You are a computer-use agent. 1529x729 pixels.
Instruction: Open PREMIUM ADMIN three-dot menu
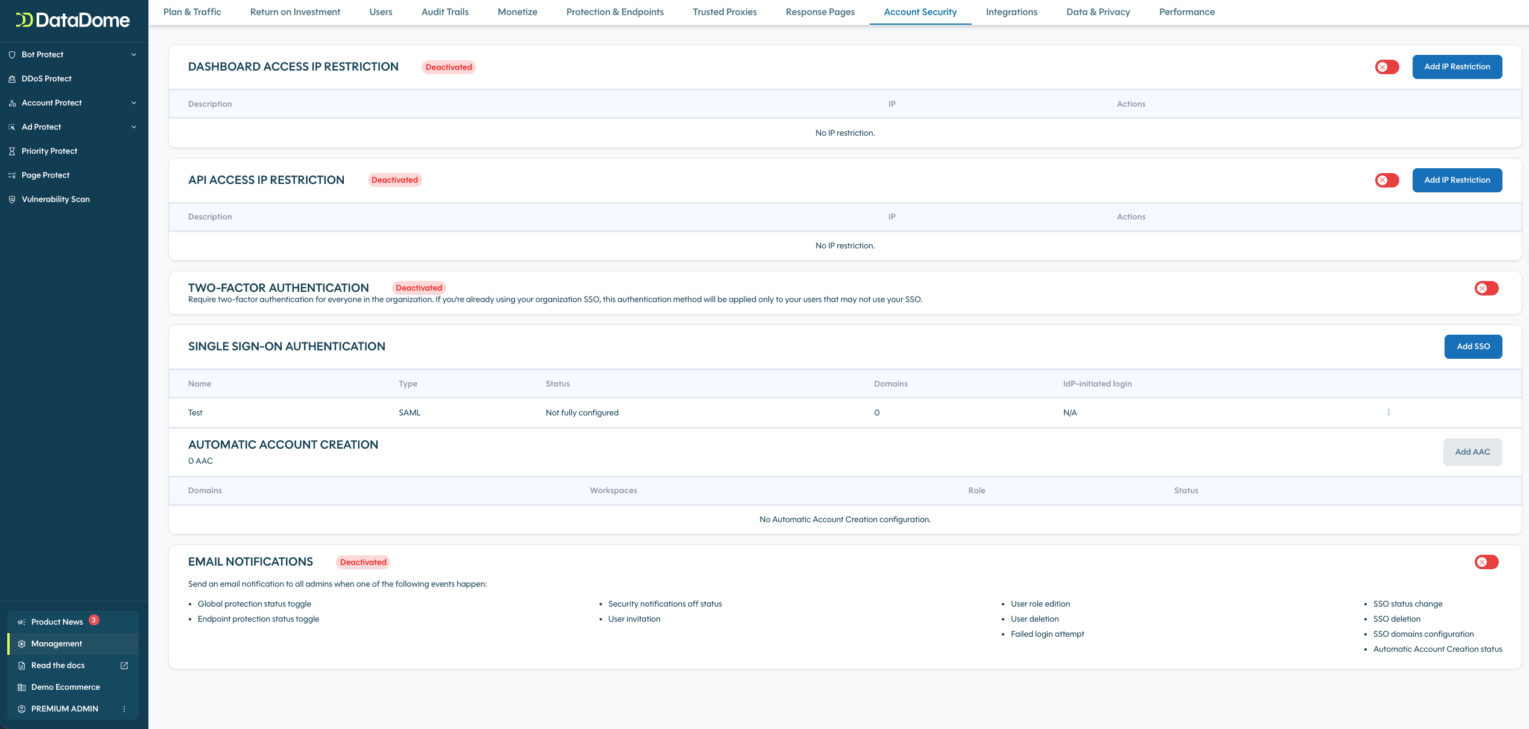124,709
